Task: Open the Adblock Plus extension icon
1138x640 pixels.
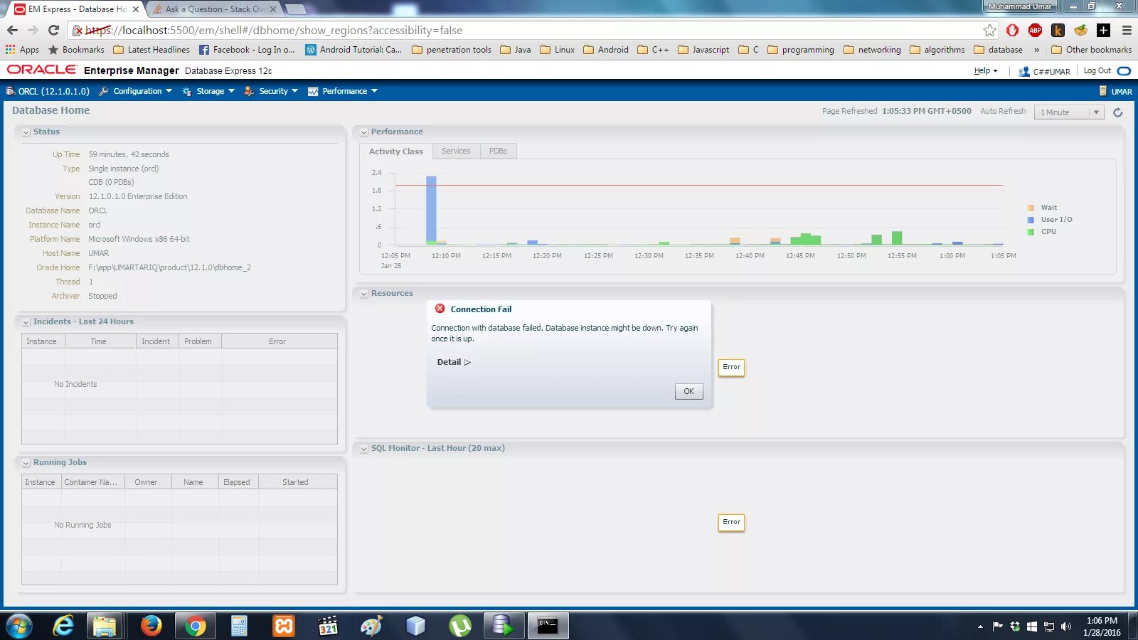Action: click(x=1035, y=30)
